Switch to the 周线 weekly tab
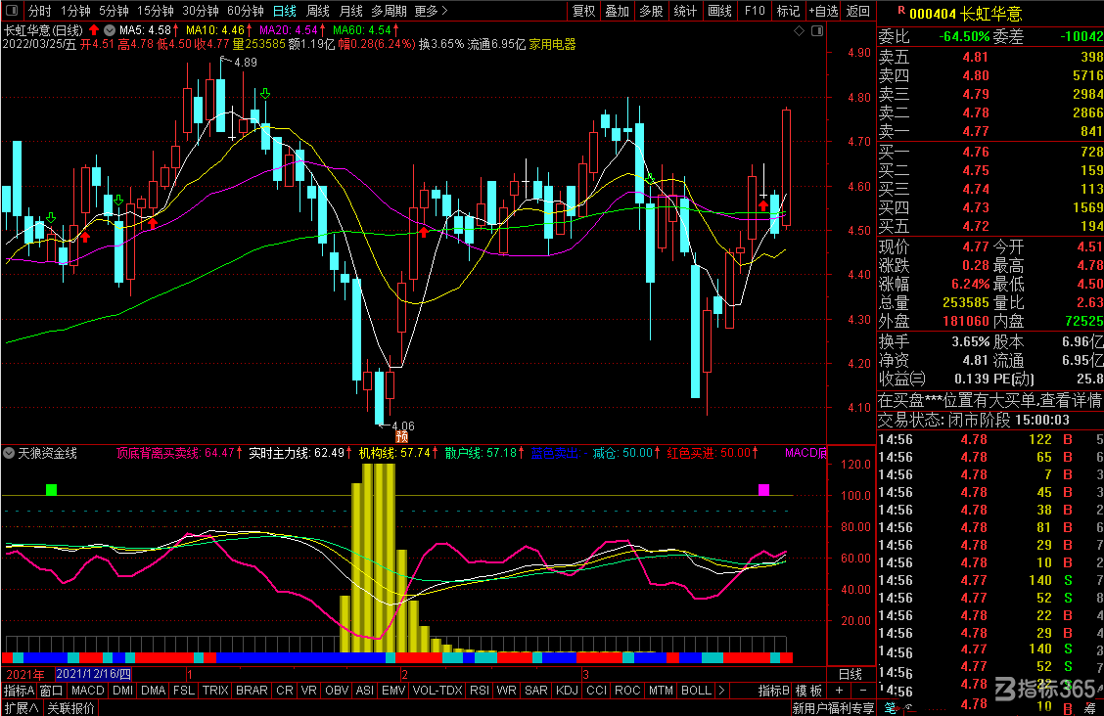The height and width of the screenshot is (716, 1104). tap(317, 11)
